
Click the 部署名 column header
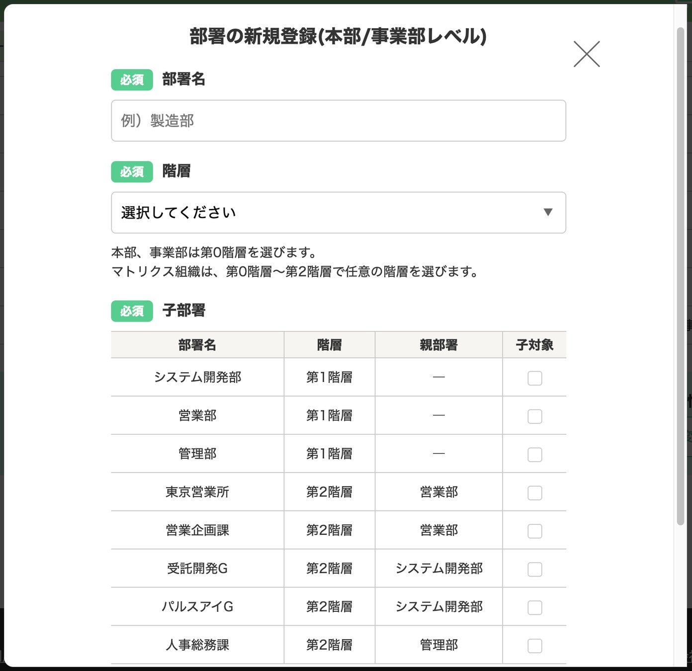(x=197, y=345)
